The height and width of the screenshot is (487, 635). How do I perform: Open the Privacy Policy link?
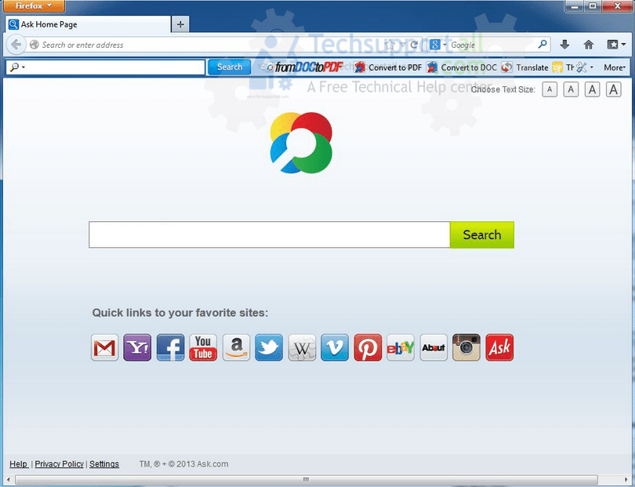tap(59, 464)
